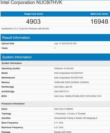The height and width of the screenshot is (133, 110).
Task: Click the Package label
Action: (x=6, y=132)
